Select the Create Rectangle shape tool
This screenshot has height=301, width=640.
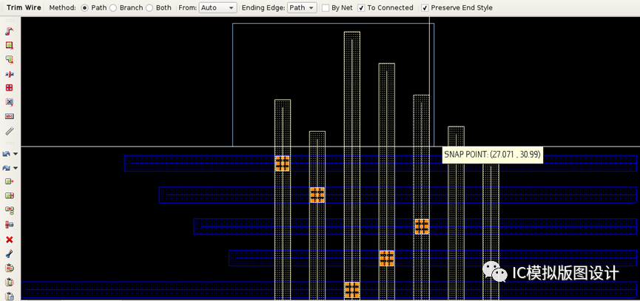point(10,45)
